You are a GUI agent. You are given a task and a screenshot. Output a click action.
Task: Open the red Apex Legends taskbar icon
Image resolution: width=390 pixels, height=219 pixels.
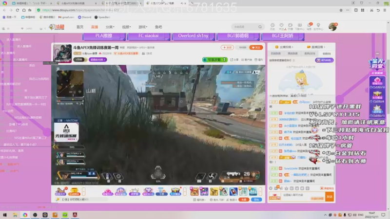pos(75,215)
